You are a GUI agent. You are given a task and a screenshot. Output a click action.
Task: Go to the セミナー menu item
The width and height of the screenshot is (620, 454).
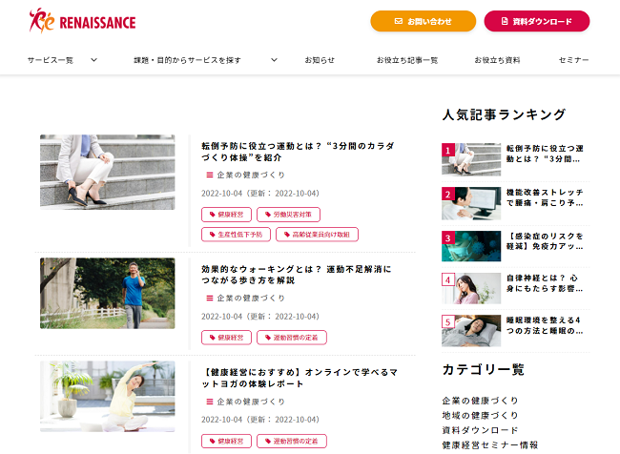[x=573, y=60]
